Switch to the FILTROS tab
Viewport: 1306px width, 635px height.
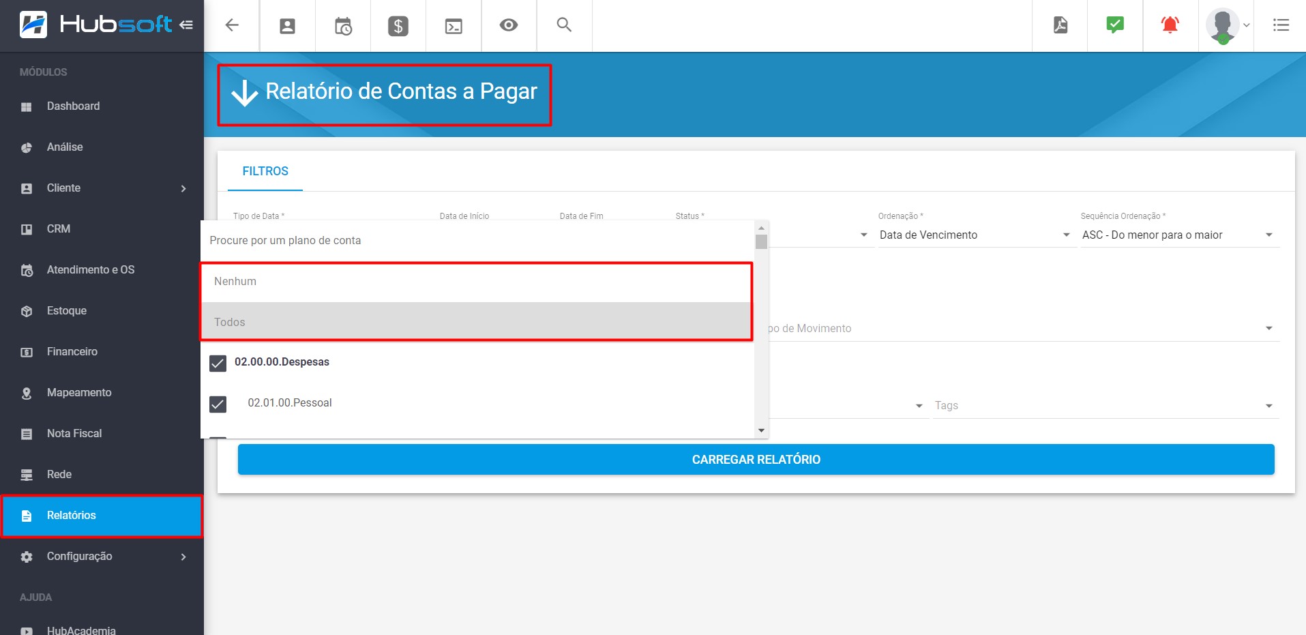pyautogui.click(x=265, y=171)
